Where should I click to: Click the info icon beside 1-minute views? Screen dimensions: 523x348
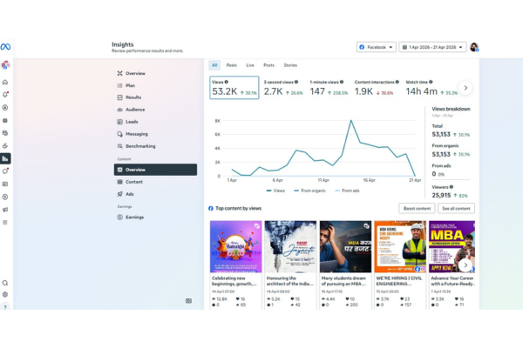click(342, 82)
